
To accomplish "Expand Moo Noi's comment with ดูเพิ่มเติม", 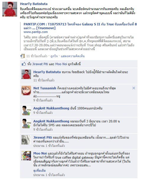I will point(40,170).
